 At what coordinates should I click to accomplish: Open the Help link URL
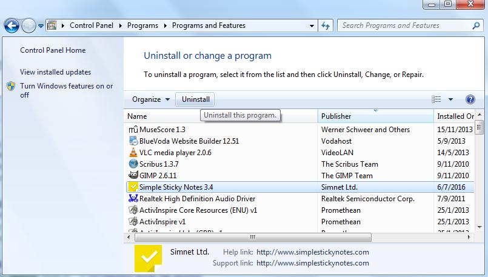tap(312, 252)
